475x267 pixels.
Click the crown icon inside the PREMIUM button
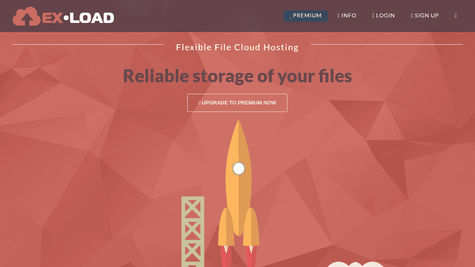point(291,16)
